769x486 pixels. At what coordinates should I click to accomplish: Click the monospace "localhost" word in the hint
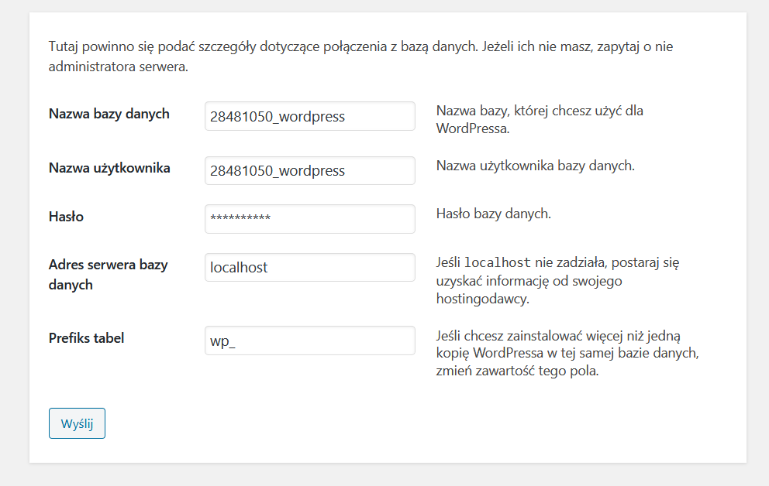point(497,263)
